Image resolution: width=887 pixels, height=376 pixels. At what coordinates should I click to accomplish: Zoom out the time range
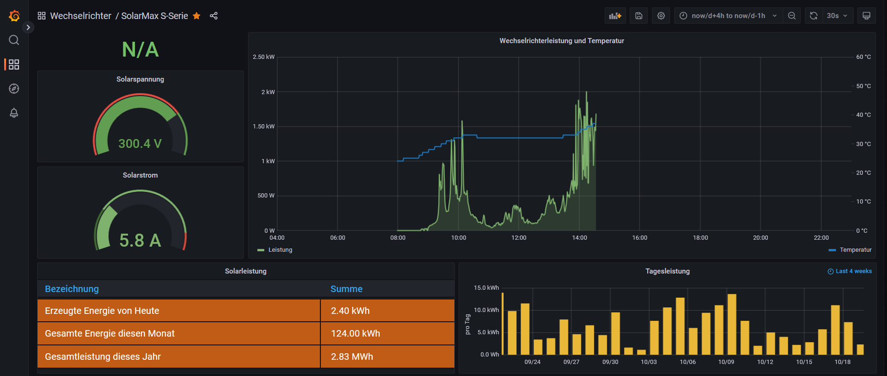[791, 16]
